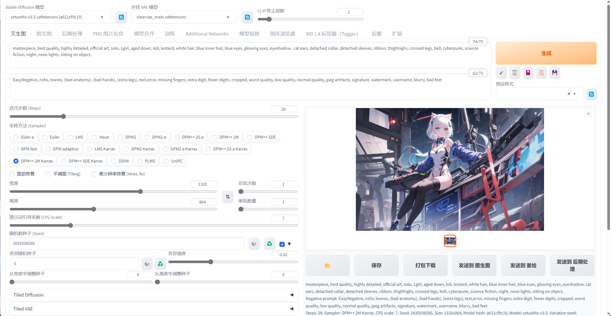Click the orange 生成 generate button
The height and width of the screenshot is (316, 611).
pos(546,53)
